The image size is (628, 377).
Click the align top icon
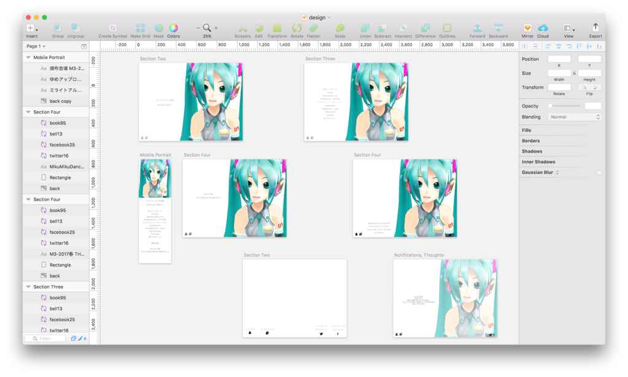click(x=579, y=47)
